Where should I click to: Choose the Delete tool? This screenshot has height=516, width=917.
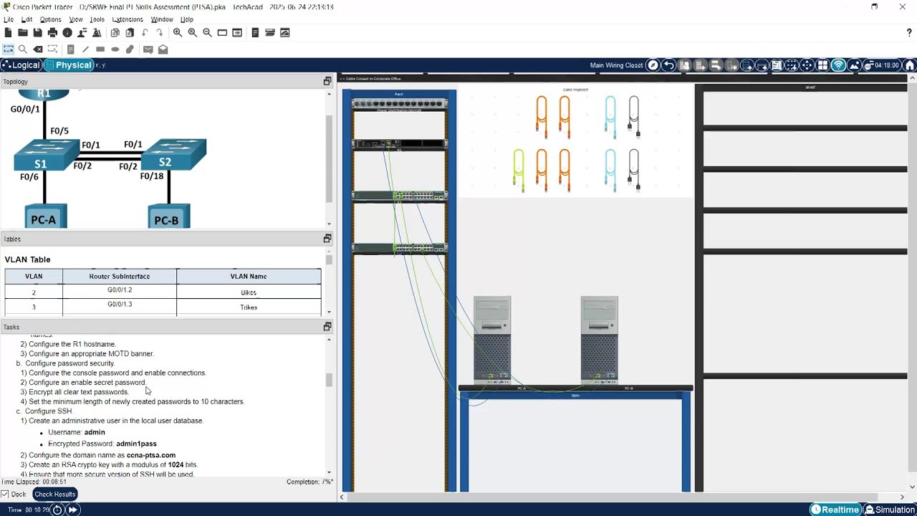tap(38, 49)
